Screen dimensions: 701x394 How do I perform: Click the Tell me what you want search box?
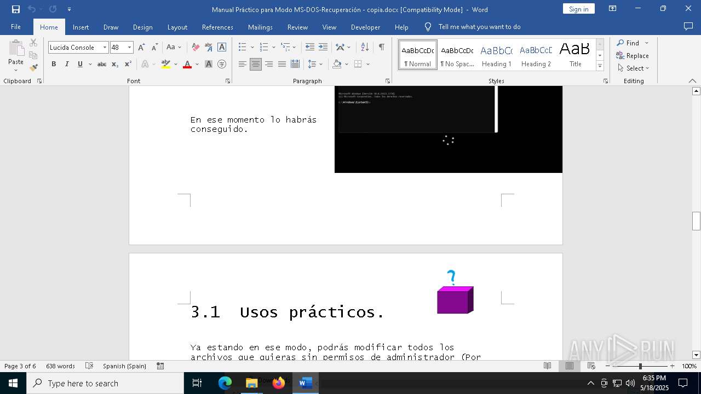click(x=479, y=27)
